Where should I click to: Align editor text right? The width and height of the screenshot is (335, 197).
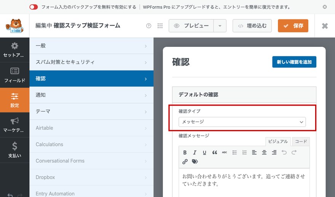point(274,152)
